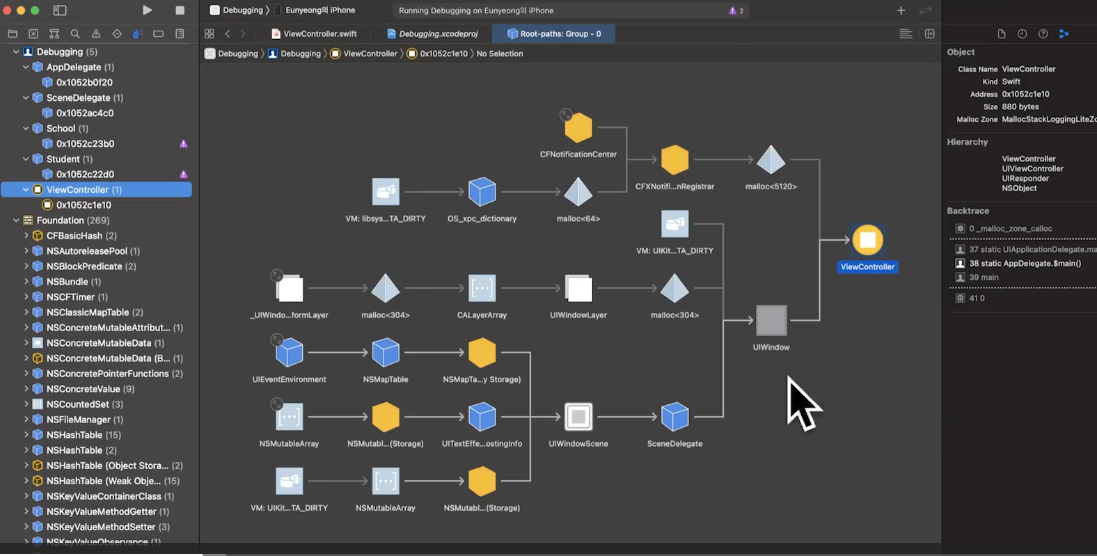This screenshot has width=1097, height=556.
Task: Click ViewController in the jump bar
Action: [x=363, y=54]
